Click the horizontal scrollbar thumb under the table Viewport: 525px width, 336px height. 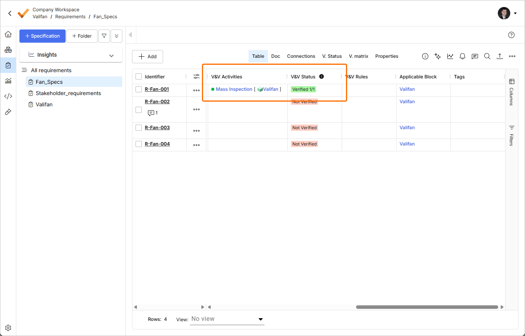click(427, 307)
